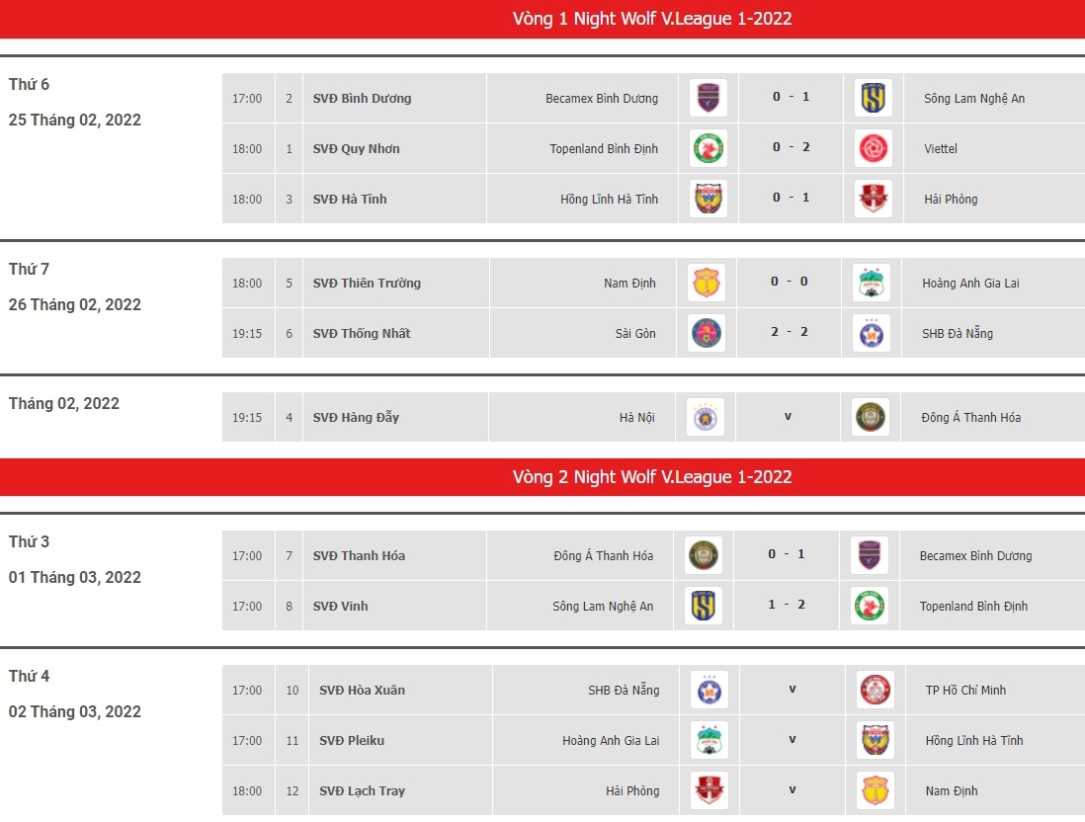Click the 1 - 2 score at SVĐ Vinh

787,604
